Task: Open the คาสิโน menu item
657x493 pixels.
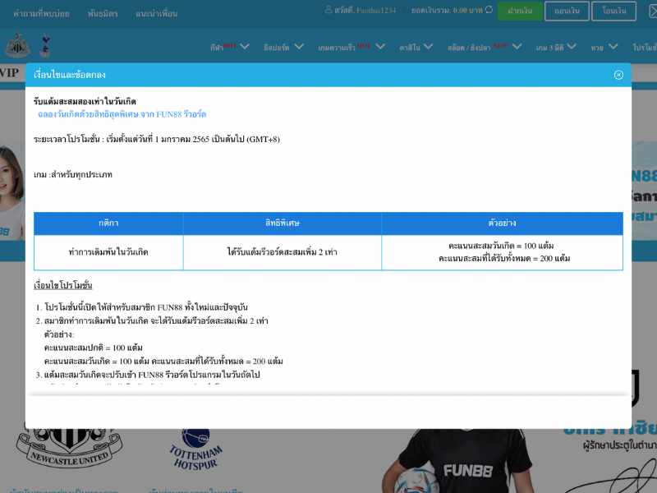Action: tap(410, 48)
